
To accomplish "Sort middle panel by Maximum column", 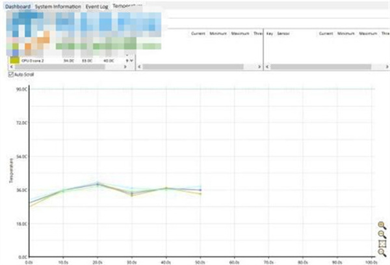I will pyautogui.click(x=240, y=33).
